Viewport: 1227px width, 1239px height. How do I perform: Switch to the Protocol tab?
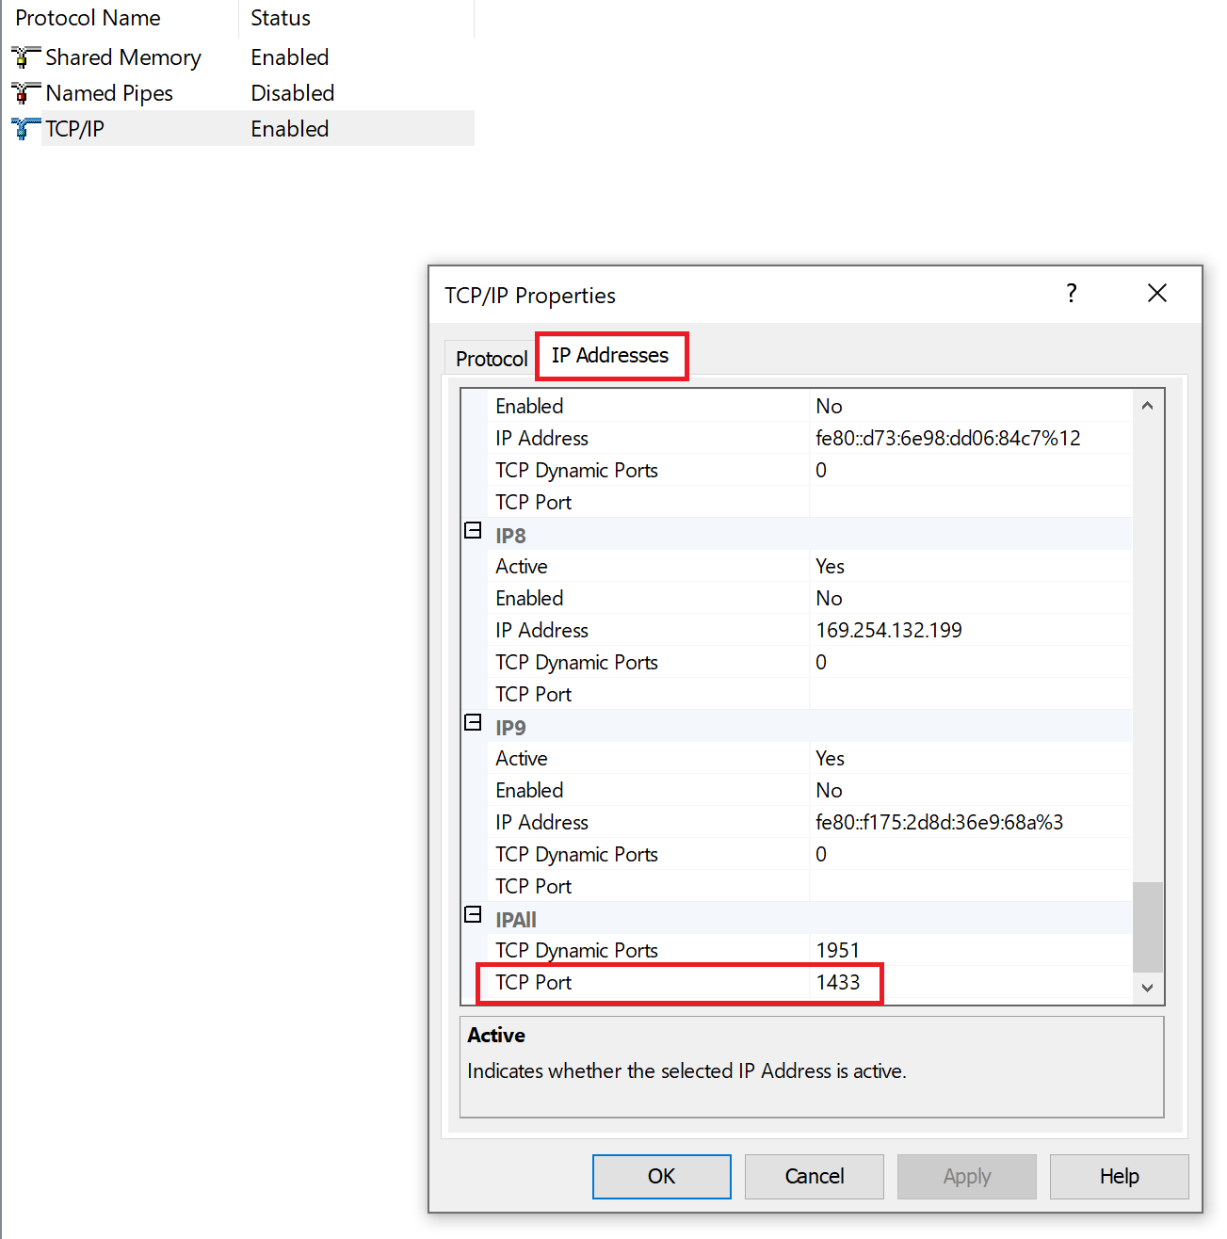pyautogui.click(x=491, y=359)
